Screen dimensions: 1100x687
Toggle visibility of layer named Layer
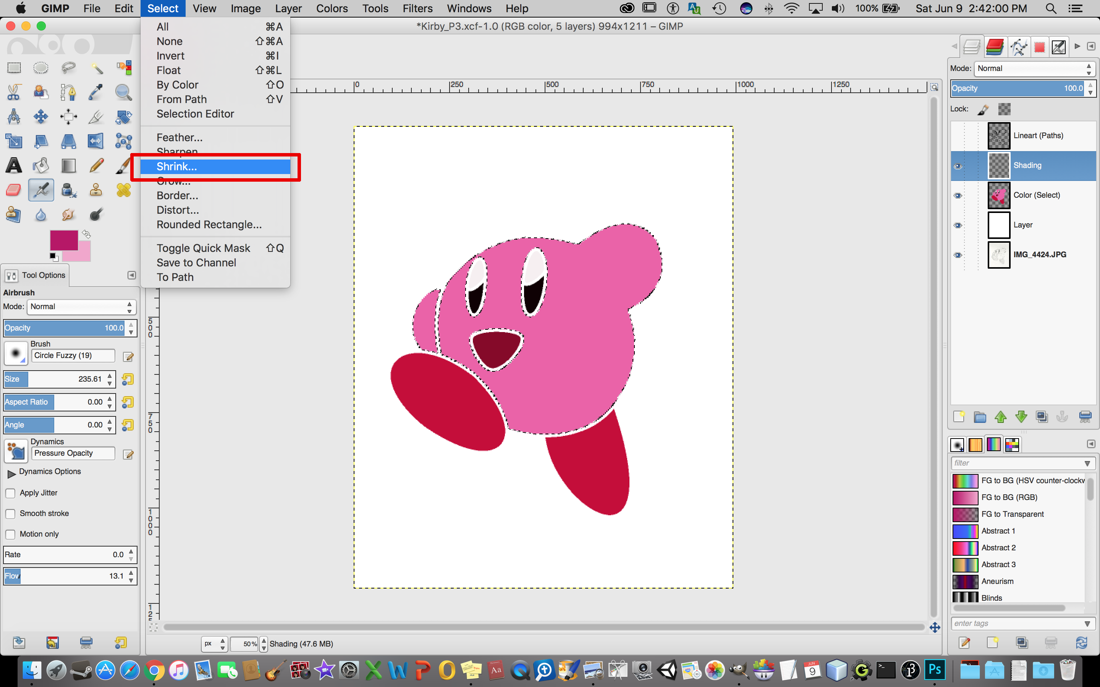click(x=958, y=225)
